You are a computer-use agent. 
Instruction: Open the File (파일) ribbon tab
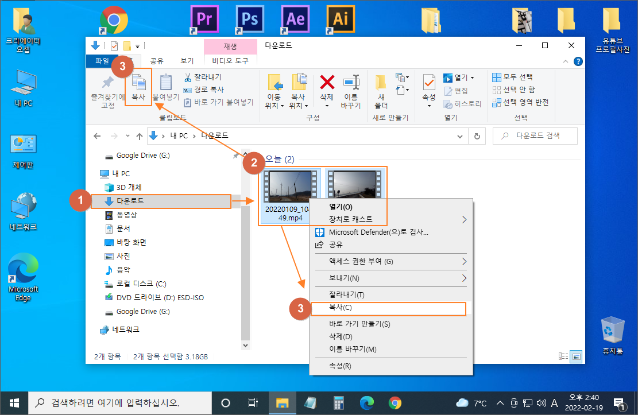[x=102, y=61]
